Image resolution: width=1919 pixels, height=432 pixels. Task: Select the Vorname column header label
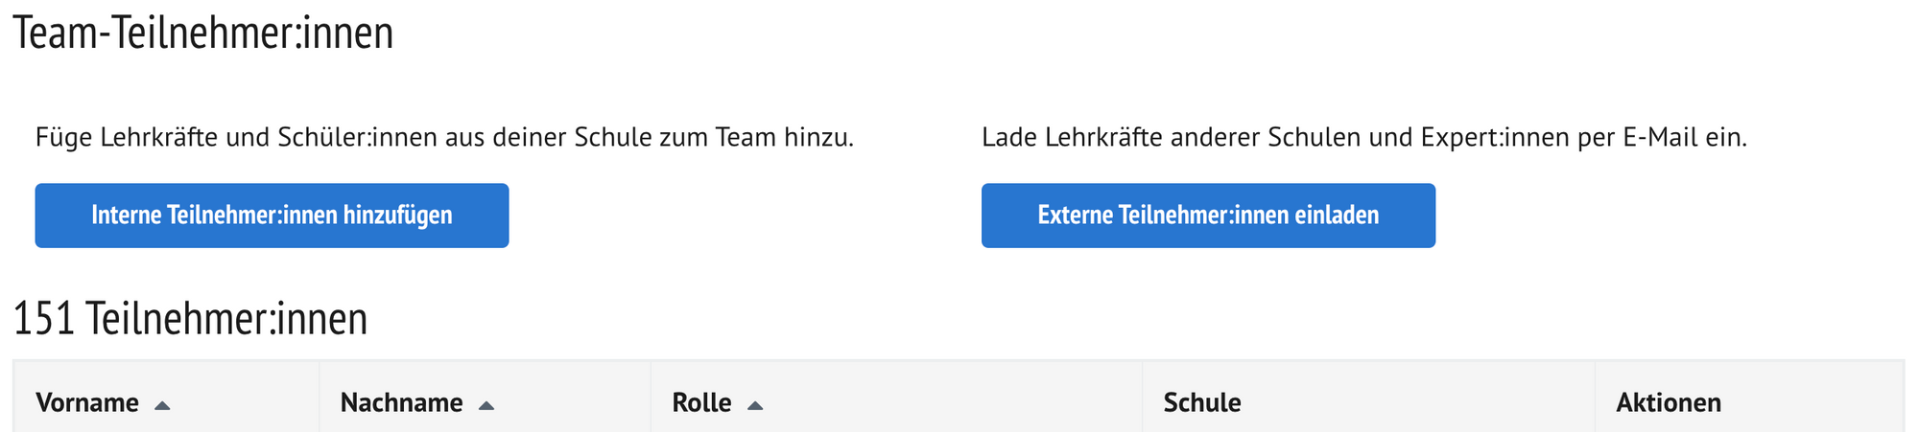coord(87,402)
